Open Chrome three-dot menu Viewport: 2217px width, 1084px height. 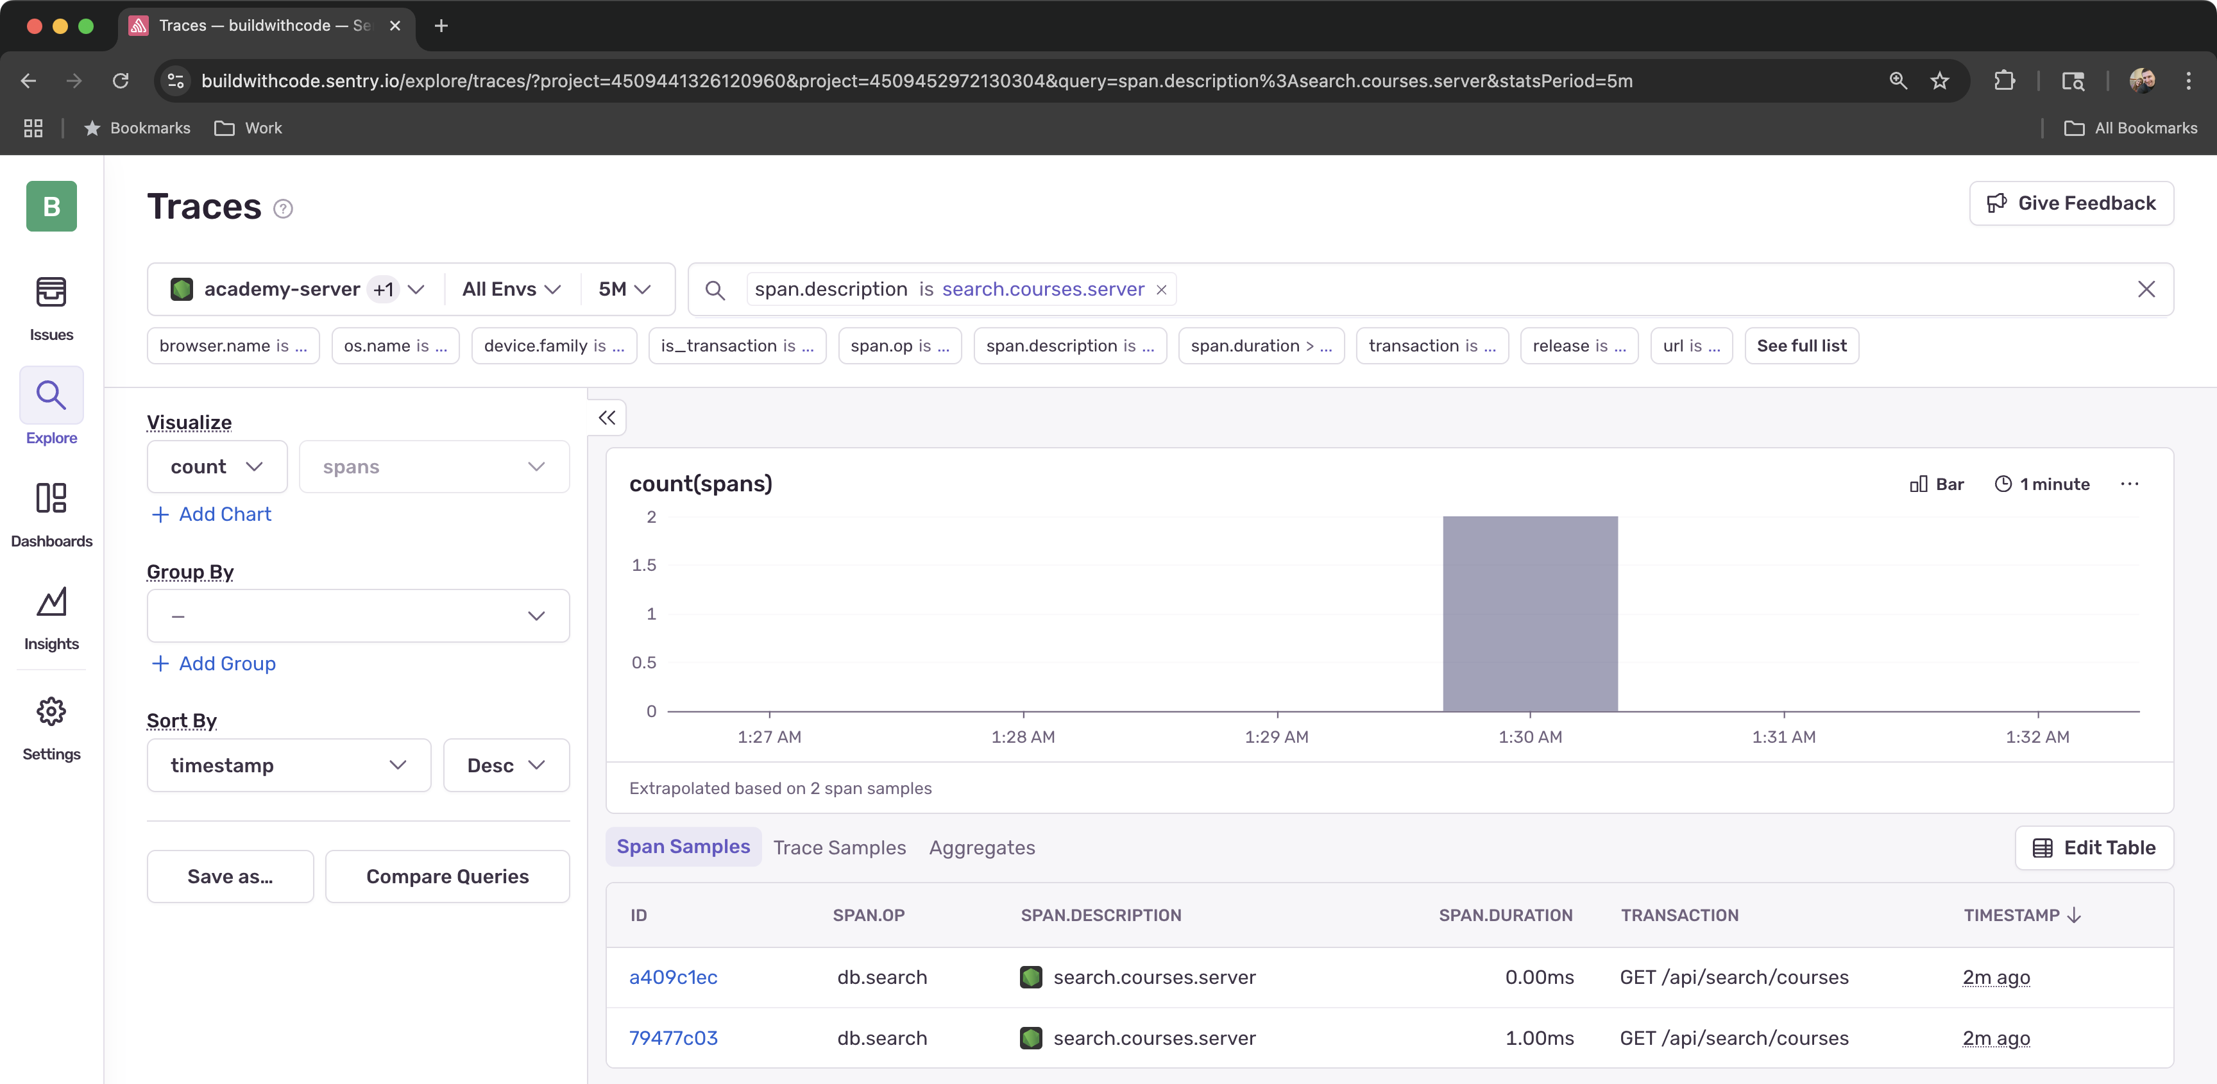(2189, 81)
